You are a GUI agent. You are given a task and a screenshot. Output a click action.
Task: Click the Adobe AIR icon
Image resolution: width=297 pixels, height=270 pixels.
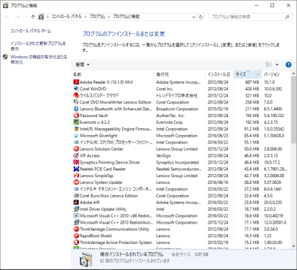76,202
